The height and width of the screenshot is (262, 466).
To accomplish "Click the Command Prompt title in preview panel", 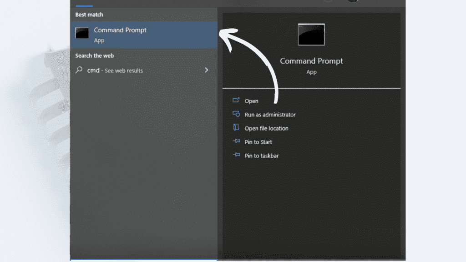I will click(311, 61).
